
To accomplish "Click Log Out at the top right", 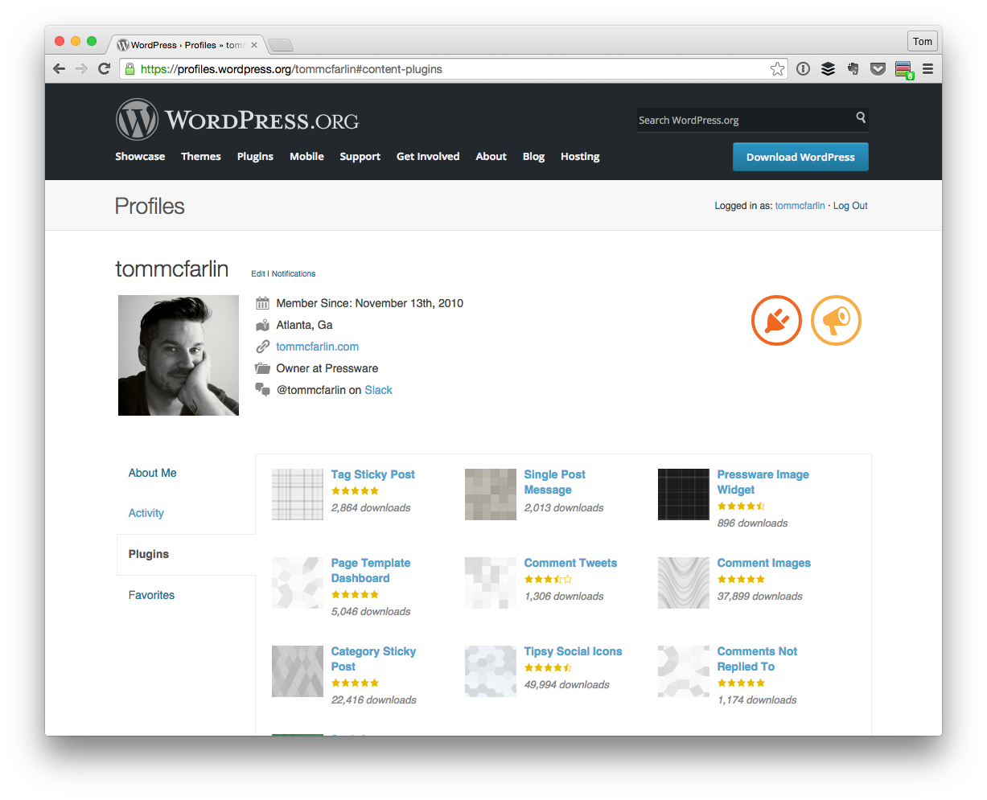I will [x=849, y=205].
